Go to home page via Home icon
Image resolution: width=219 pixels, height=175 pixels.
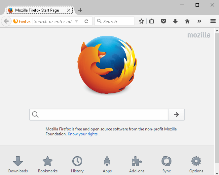point(187,21)
